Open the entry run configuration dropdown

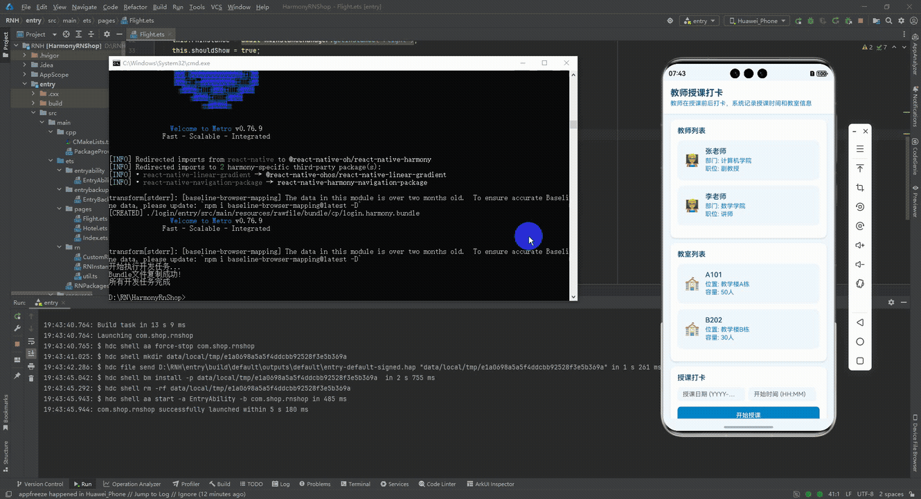click(x=699, y=21)
